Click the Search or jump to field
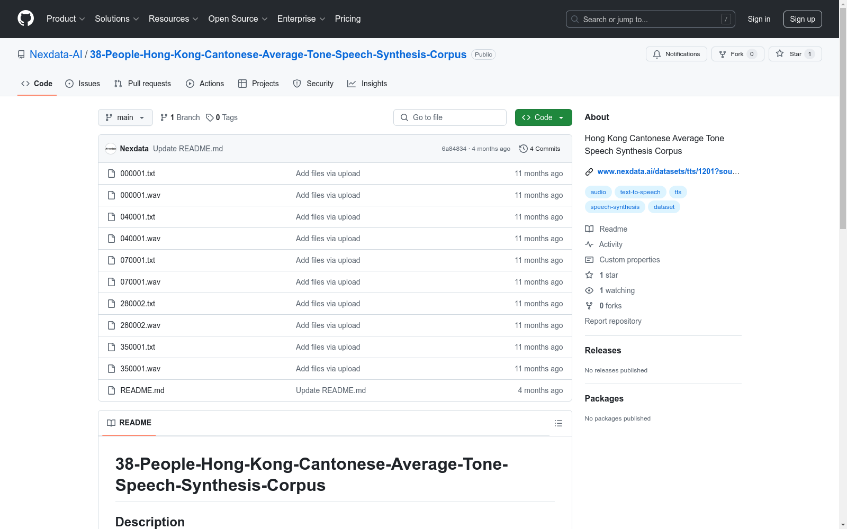The width and height of the screenshot is (847, 529). click(651, 19)
